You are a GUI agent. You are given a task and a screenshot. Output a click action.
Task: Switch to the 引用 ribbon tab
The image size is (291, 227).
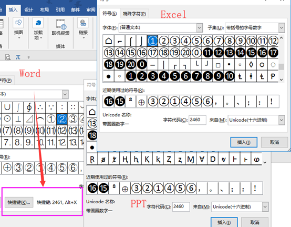tap(60, 9)
